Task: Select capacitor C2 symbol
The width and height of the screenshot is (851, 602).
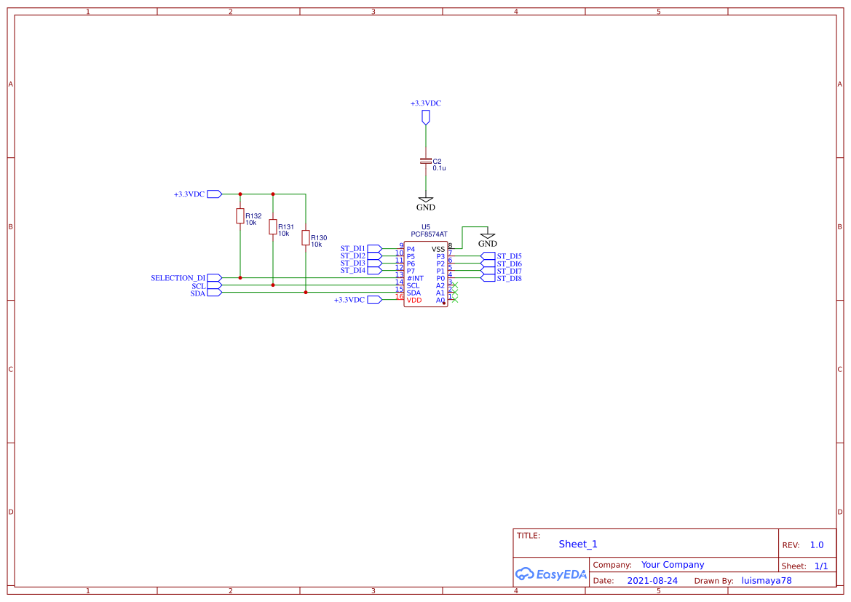Action: pyautogui.click(x=426, y=162)
